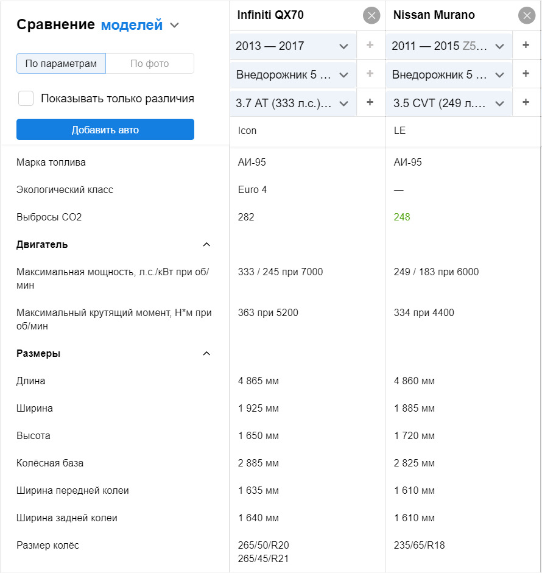Open the 3.5 CVT modification dropdown
The image size is (542, 573).
(x=448, y=104)
